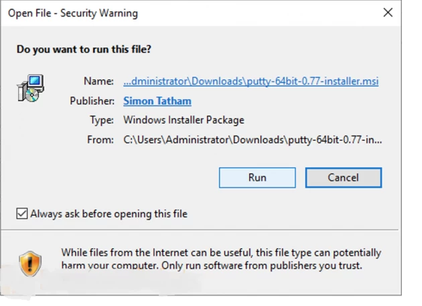Click the Windows installer package icon

pos(31,88)
